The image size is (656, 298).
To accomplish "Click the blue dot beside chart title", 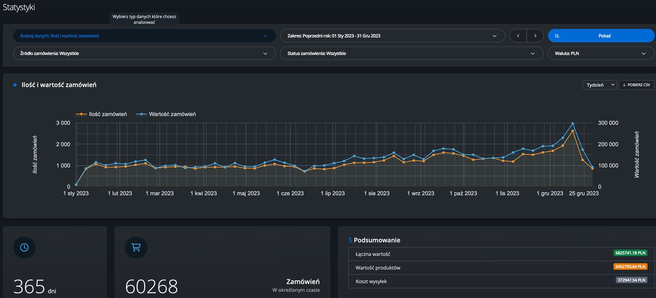I will (15, 85).
